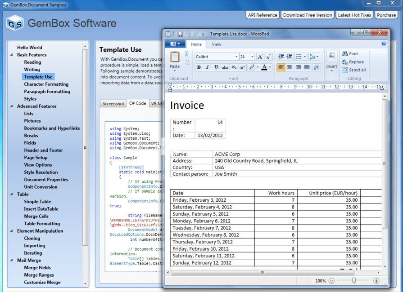Image resolution: width=403 pixels, height=292 pixels.
Task: Click the Undo arrow in WordPad
Action: pos(188,34)
